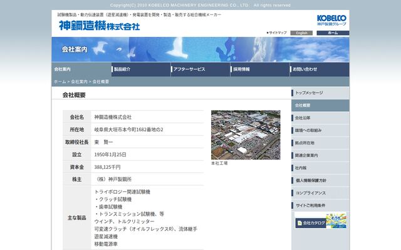Go to ホーム via top-right button
This screenshot has width=401, height=250.
pyautogui.click(x=333, y=33)
